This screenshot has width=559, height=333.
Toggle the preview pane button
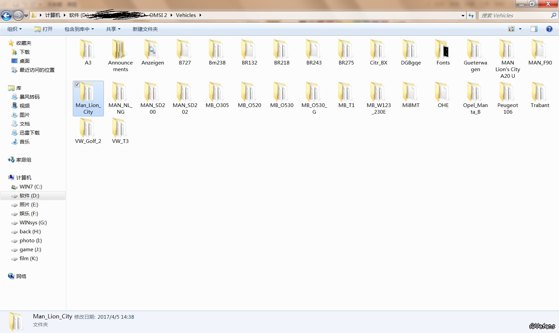click(534, 29)
